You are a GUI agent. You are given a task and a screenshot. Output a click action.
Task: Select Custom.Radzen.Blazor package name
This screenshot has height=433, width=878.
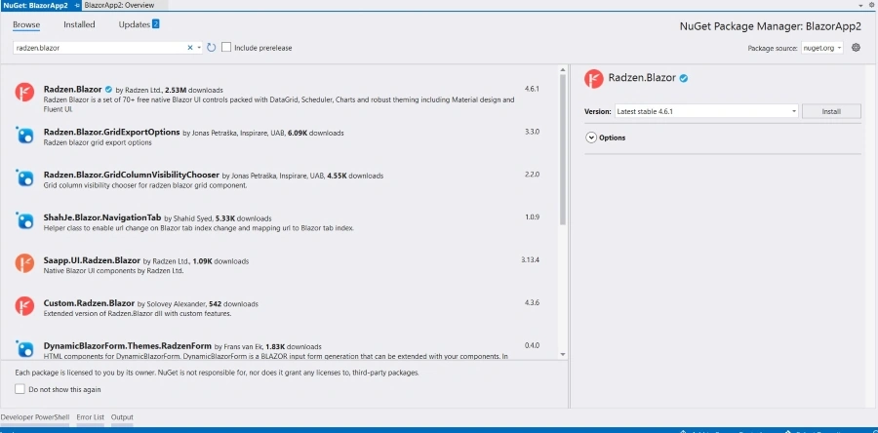(x=89, y=303)
